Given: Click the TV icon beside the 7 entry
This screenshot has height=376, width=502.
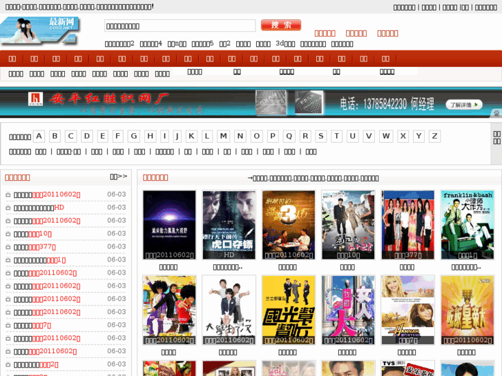Looking at the screenshot, I should (8, 326).
